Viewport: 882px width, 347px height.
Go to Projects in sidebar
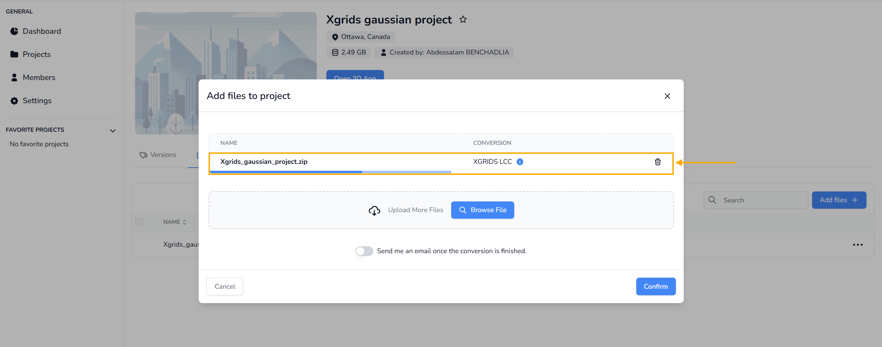click(36, 54)
